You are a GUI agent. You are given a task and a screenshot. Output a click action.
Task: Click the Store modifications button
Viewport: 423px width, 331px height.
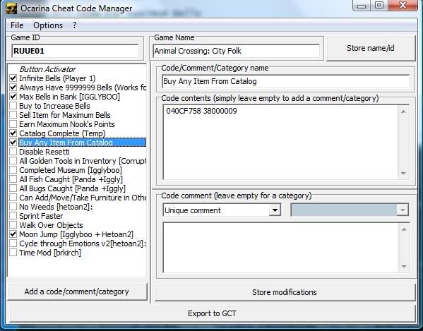click(x=285, y=292)
